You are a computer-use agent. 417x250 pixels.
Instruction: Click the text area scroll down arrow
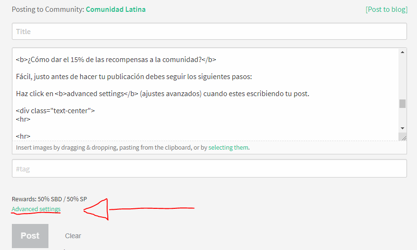pyautogui.click(x=402, y=128)
